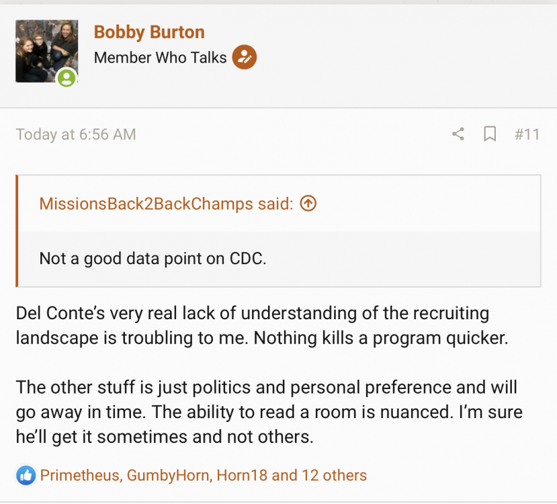Click the "Today at 6:56 AM" timestamp
The height and width of the screenshot is (504, 557).
[76, 134]
